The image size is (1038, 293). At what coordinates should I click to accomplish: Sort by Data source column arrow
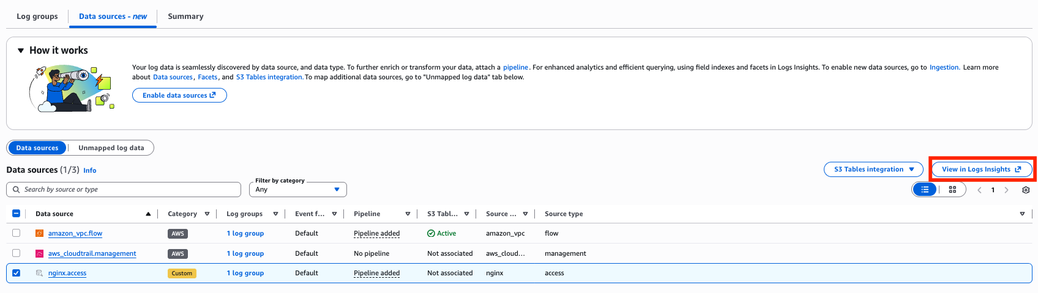tap(148, 214)
